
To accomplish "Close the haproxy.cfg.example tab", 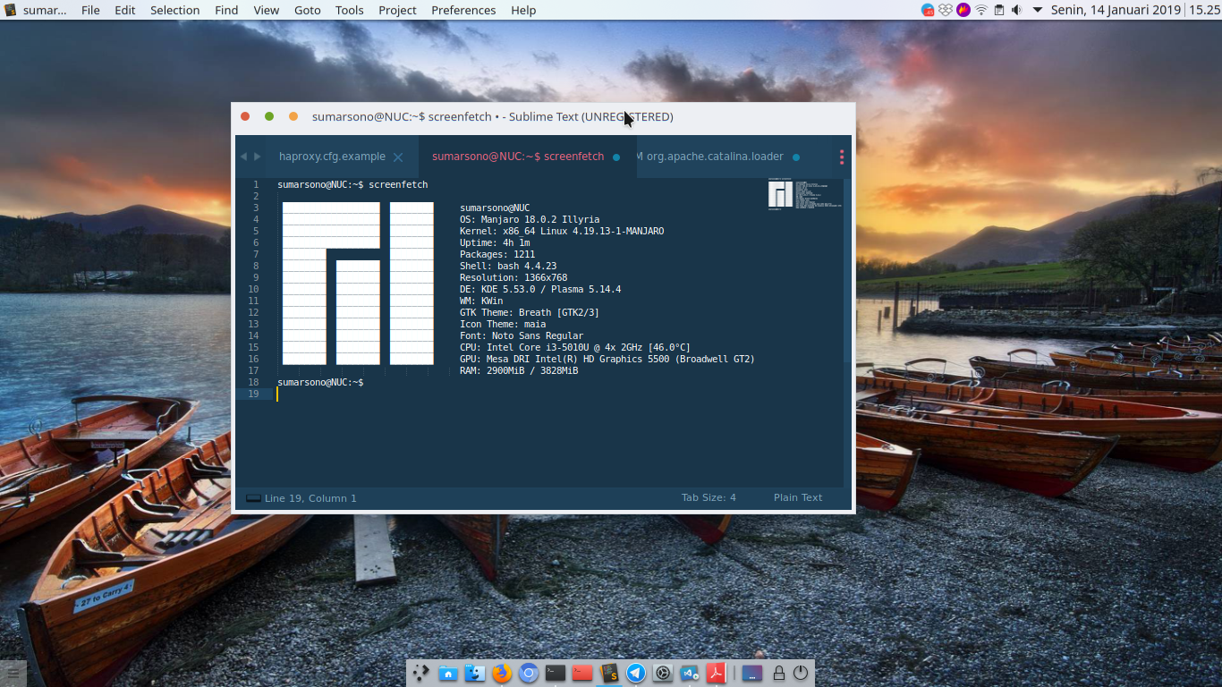I will click(398, 157).
